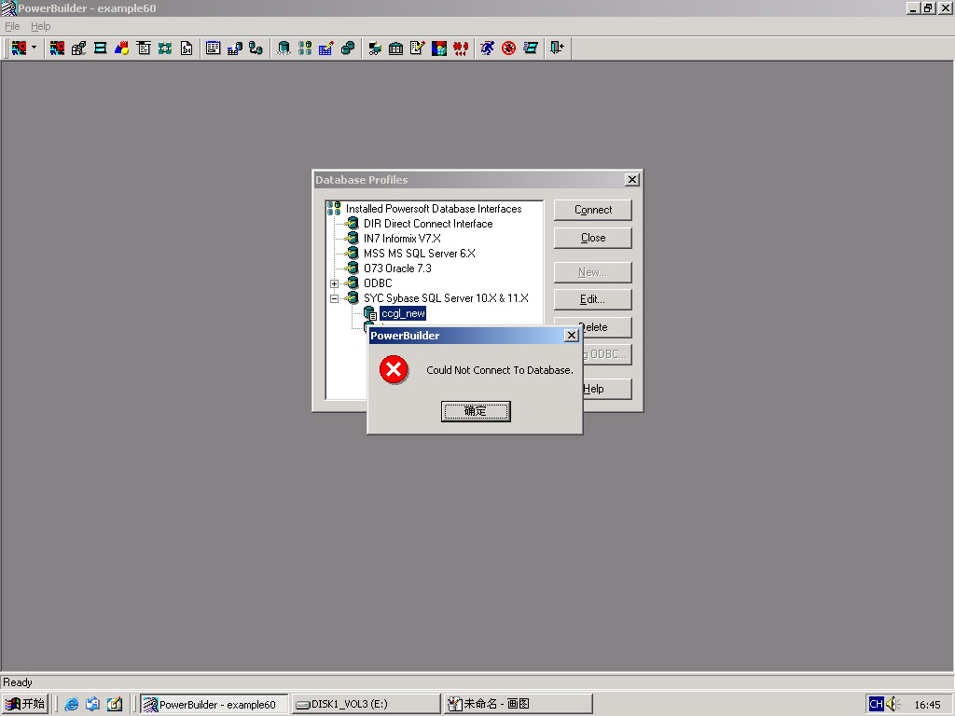This screenshot has height=716, width=955.
Task: Open the Library painter building icon
Action: pos(395,48)
